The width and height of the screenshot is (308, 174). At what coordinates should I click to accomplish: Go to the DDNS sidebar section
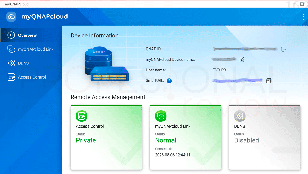31,63
